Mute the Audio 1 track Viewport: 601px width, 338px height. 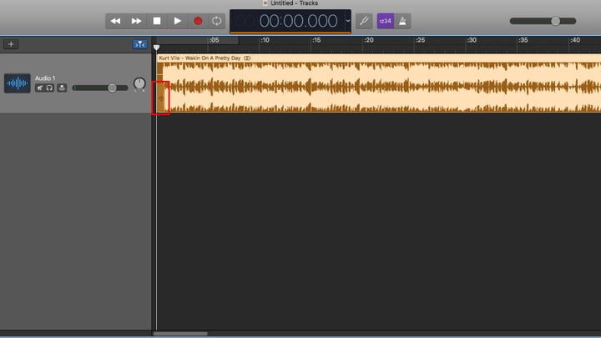click(39, 88)
